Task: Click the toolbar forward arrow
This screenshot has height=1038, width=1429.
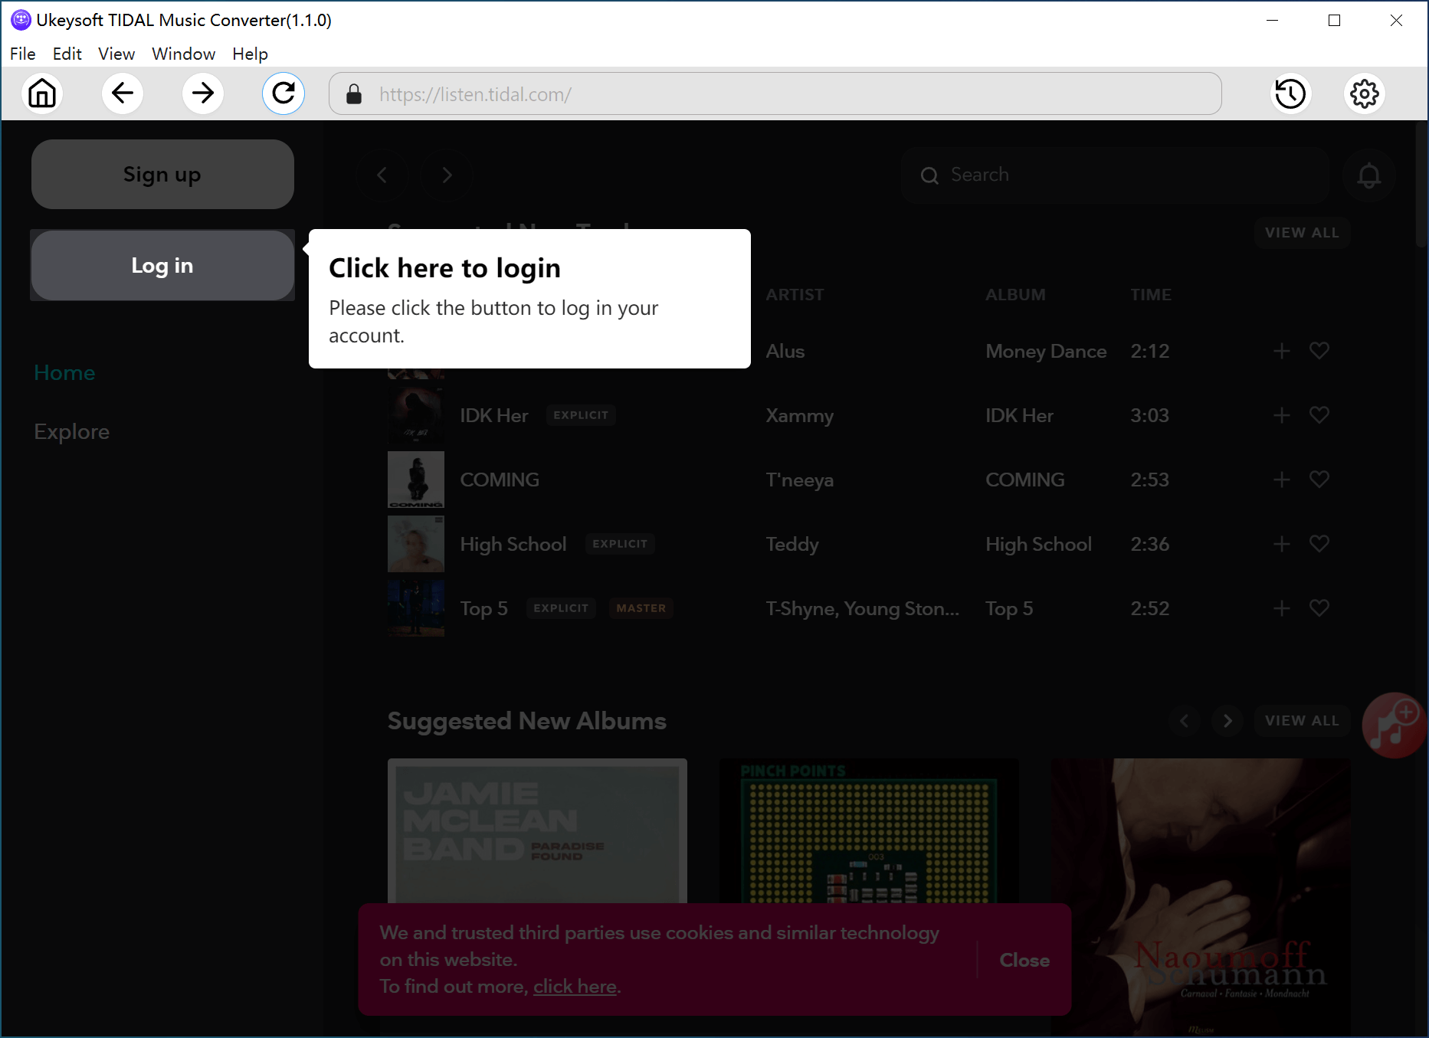Action: point(203,94)
